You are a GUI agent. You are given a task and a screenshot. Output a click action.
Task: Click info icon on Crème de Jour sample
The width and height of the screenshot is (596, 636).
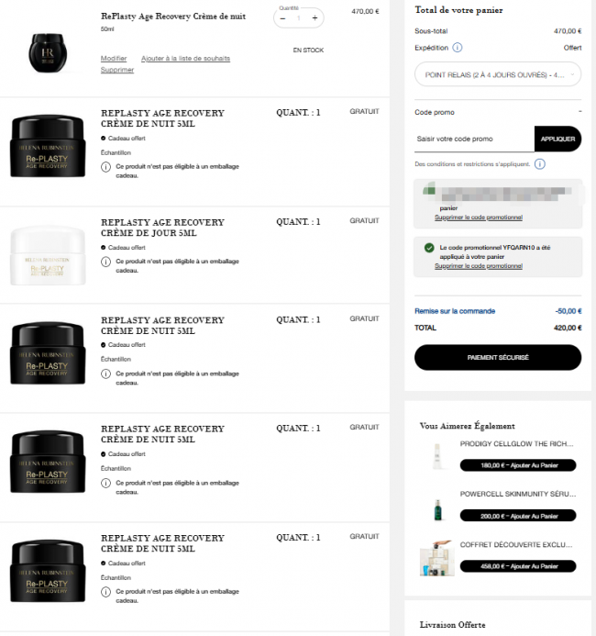(105, 262)
